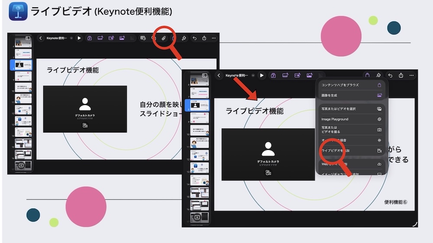Open the table insert icon in left toolbar
This screenshot has width=433, height=243.
pos(143,38)
